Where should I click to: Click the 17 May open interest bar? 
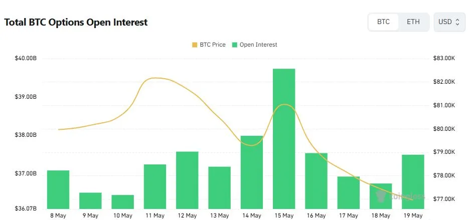349,192
